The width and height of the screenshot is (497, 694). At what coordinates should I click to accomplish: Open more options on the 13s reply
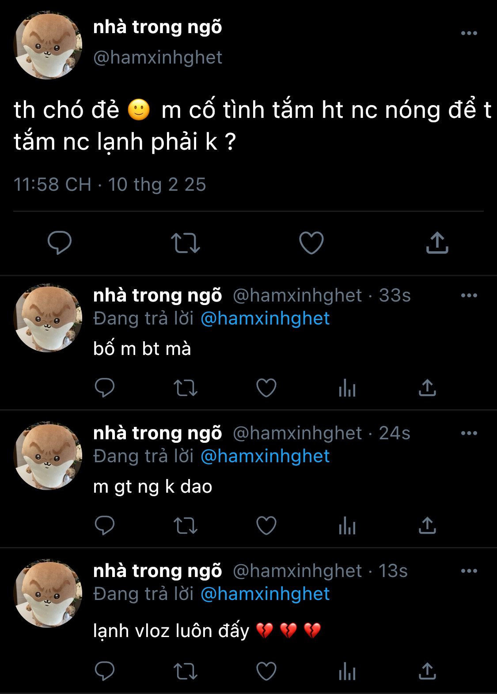coord(469,571)
